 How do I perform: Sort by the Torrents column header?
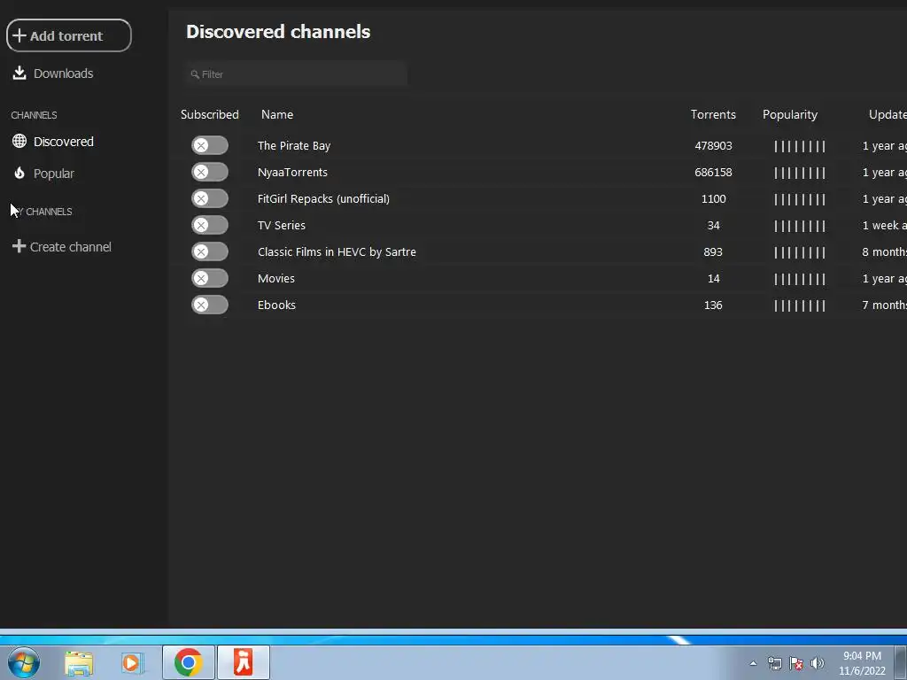tap(713, 114)
